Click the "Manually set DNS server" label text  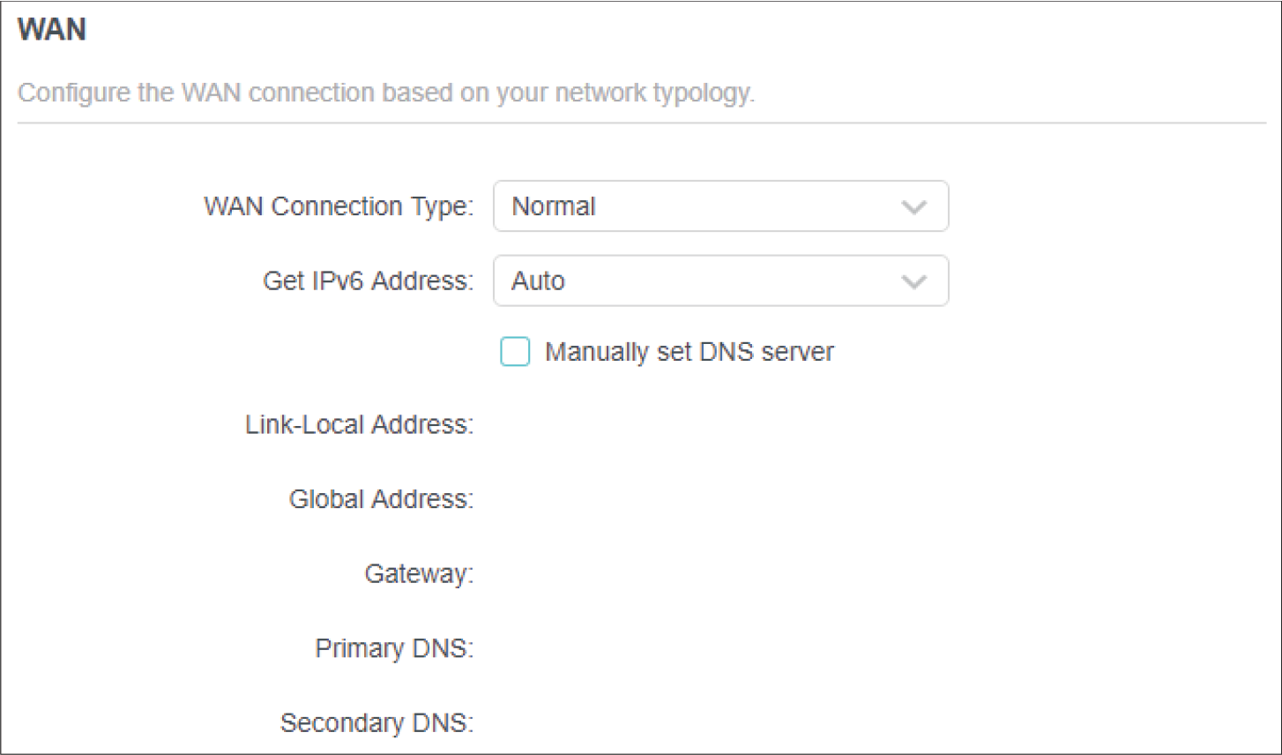point(689,352)
